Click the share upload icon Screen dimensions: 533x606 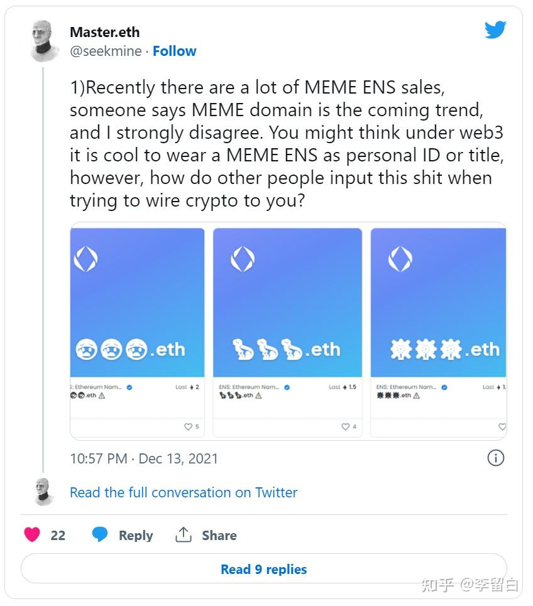coord(184,535)
